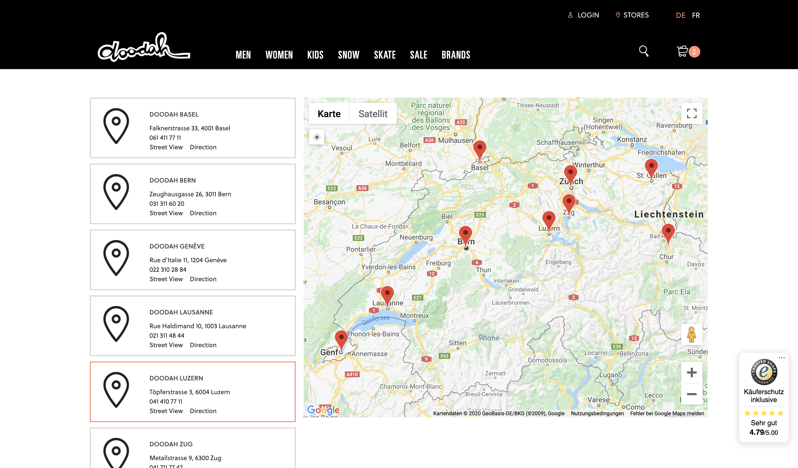The width and height of the screenshot is (798, 468).
Task: Open the SKATE menu
Action: pos(385,55)
